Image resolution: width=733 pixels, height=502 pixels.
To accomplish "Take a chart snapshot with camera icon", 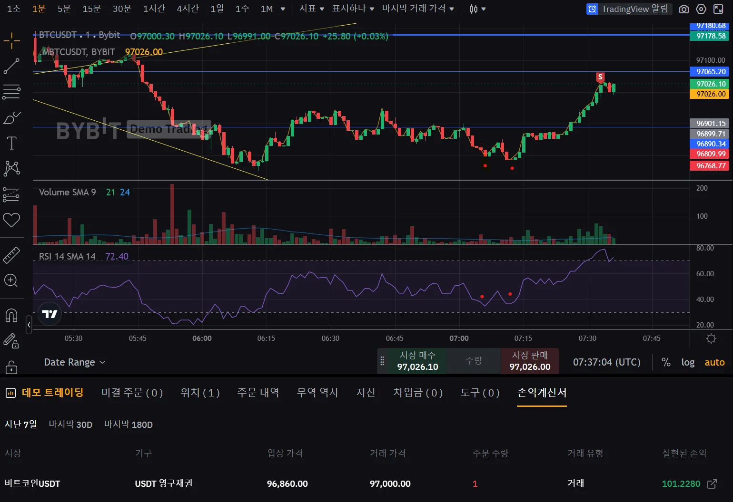I will 684,9.
